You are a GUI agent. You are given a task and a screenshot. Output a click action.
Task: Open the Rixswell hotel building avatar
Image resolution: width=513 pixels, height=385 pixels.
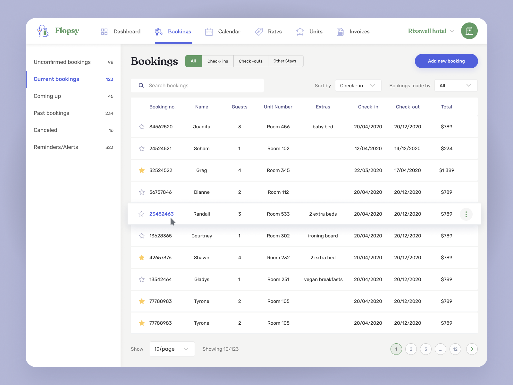[x=469, y=31]
